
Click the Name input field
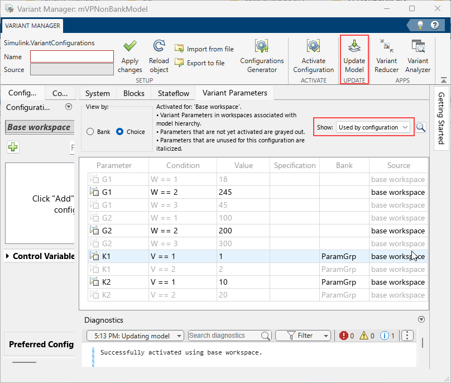(72, 56)
